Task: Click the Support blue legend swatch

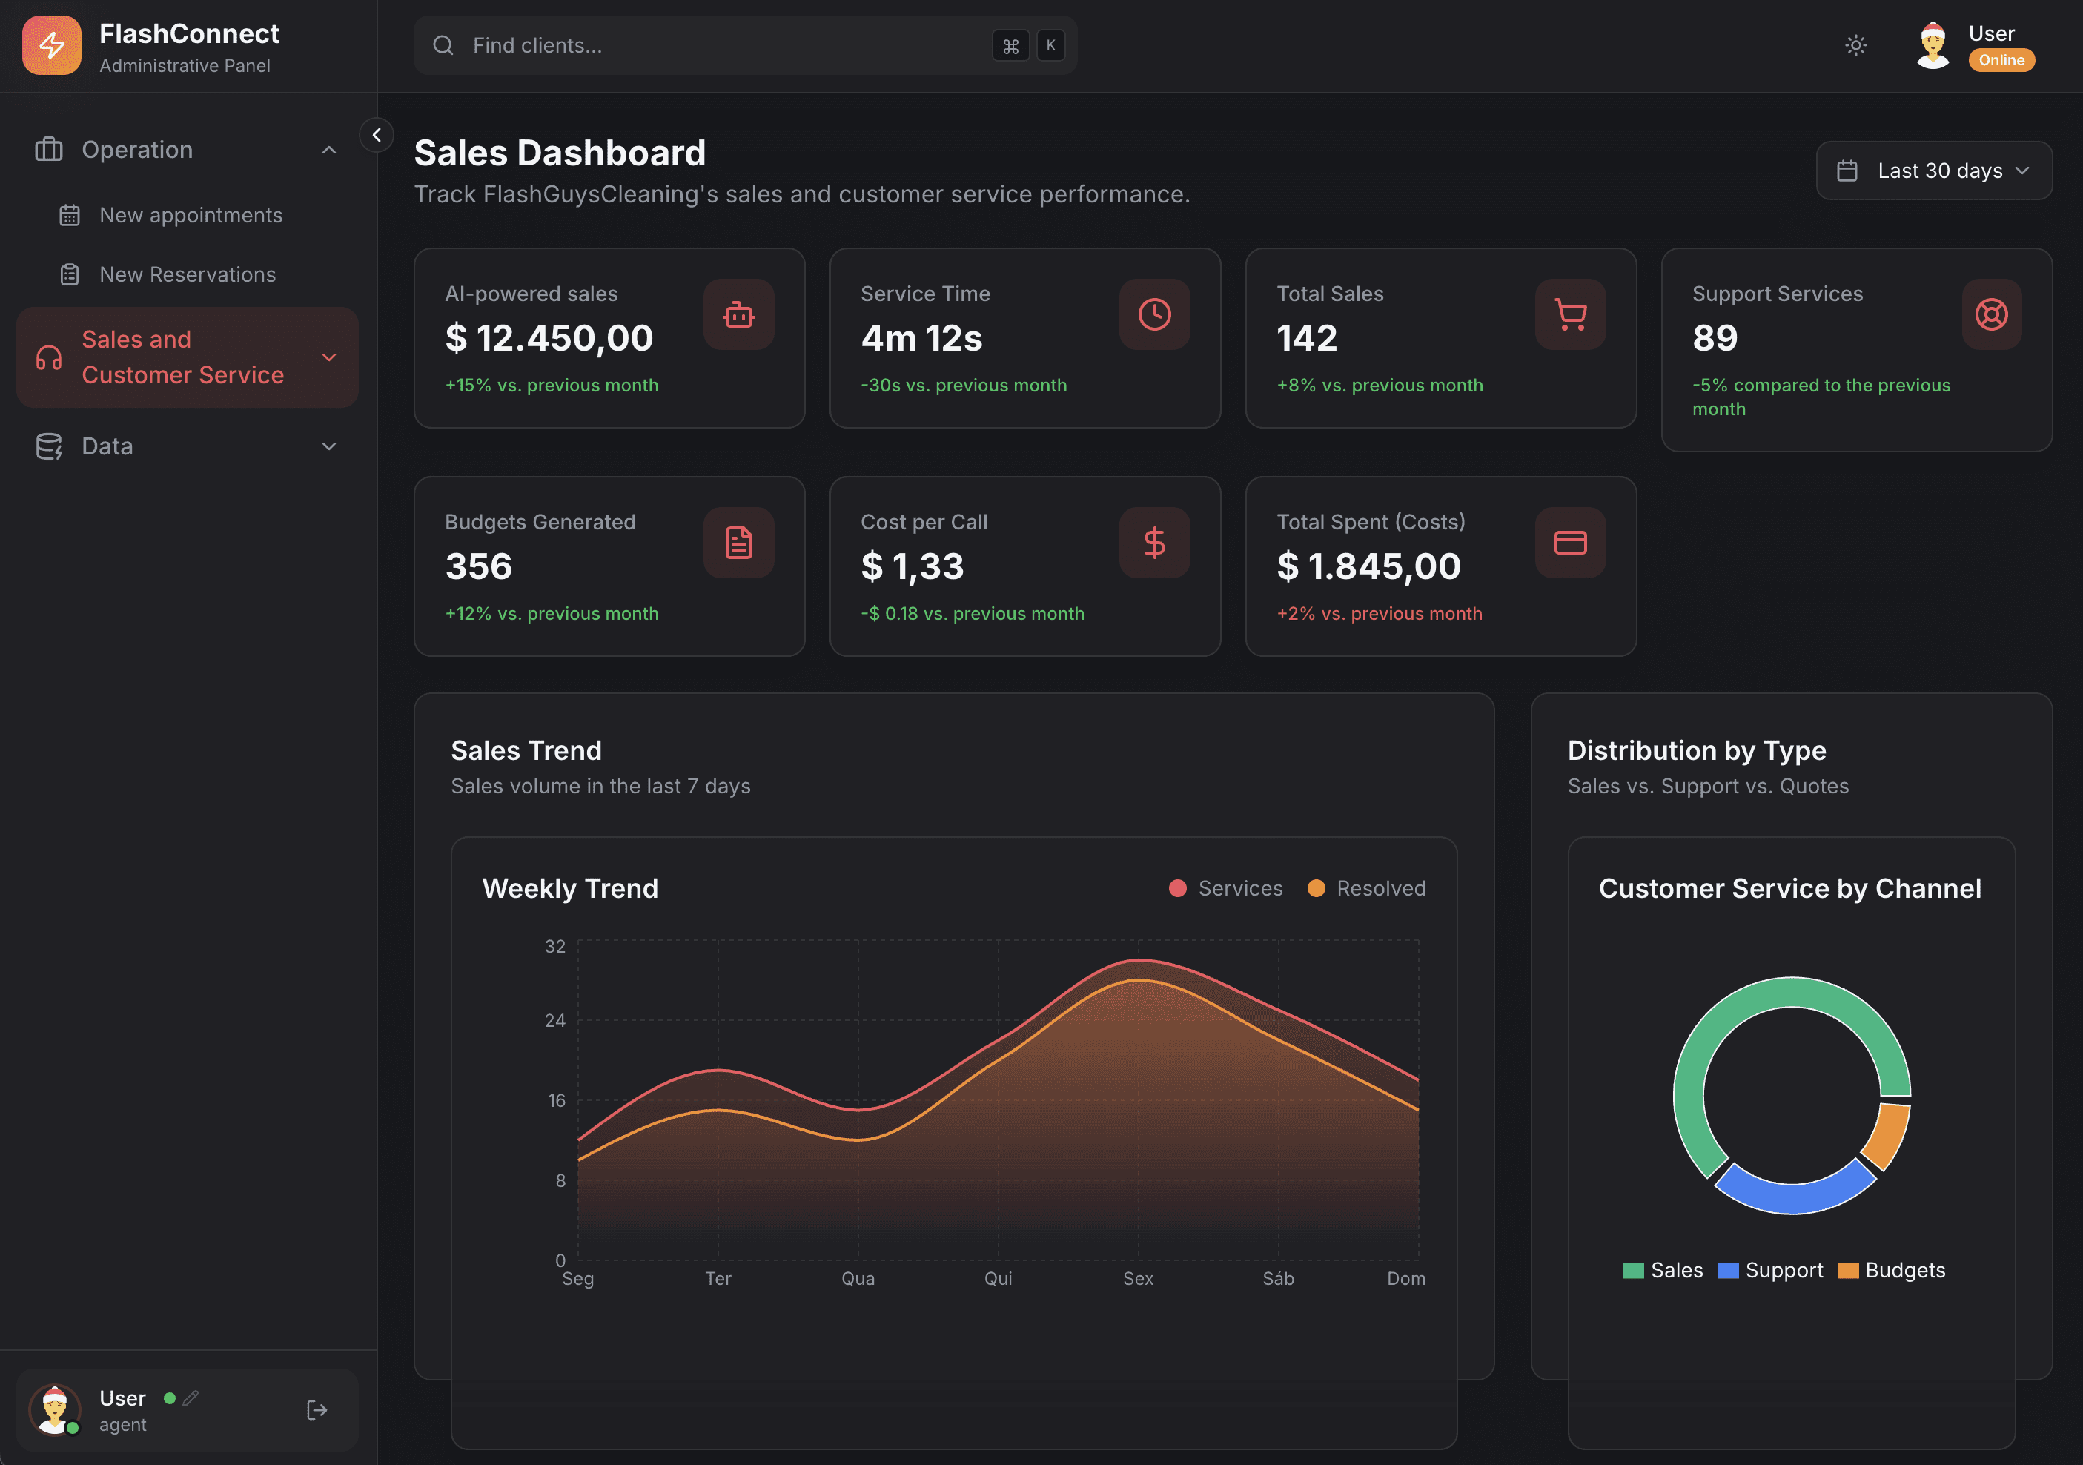Action: point(1728,1270)
